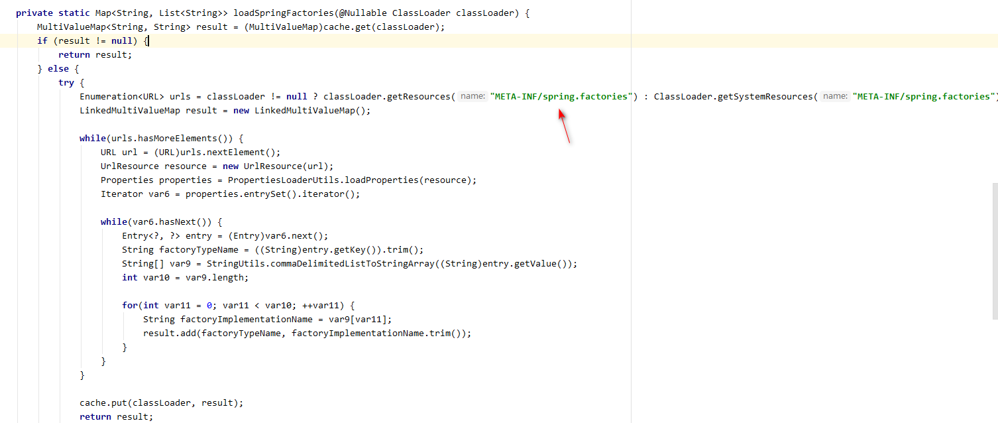Click the loadProperties method call
The height and width of the screenshot is (423, 998).
pos(382,180)
